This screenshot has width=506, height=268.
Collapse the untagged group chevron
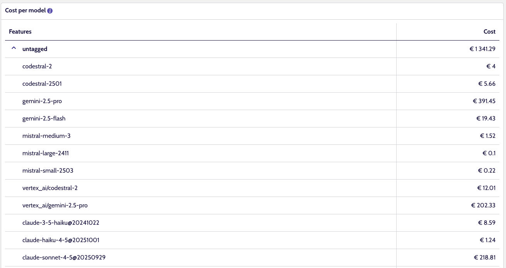point(14,49)
